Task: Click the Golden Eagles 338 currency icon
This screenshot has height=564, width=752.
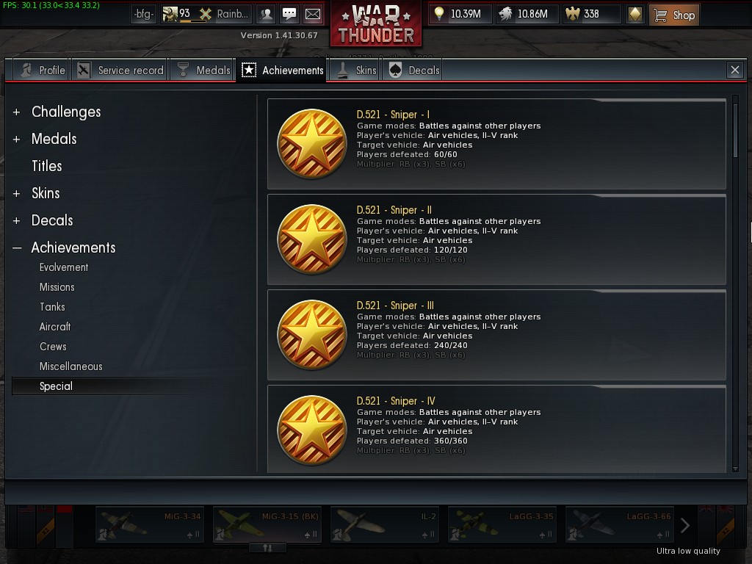Action: click(x=573, y=14)
